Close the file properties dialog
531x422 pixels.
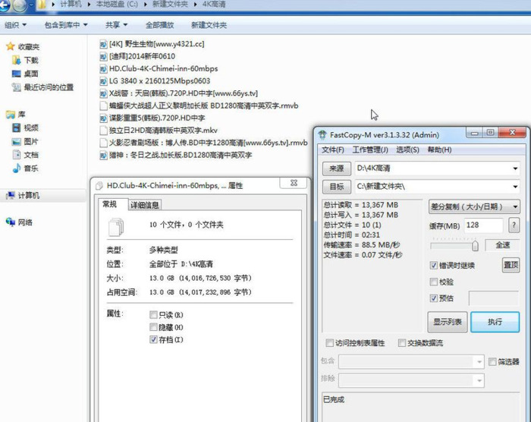[x=294, y=183]
